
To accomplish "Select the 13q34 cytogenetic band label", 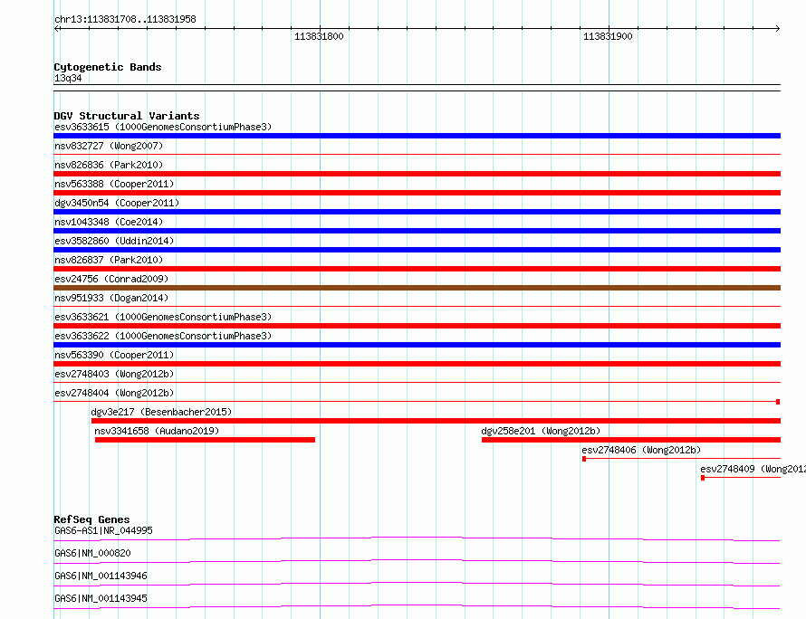I will point(68,78).
